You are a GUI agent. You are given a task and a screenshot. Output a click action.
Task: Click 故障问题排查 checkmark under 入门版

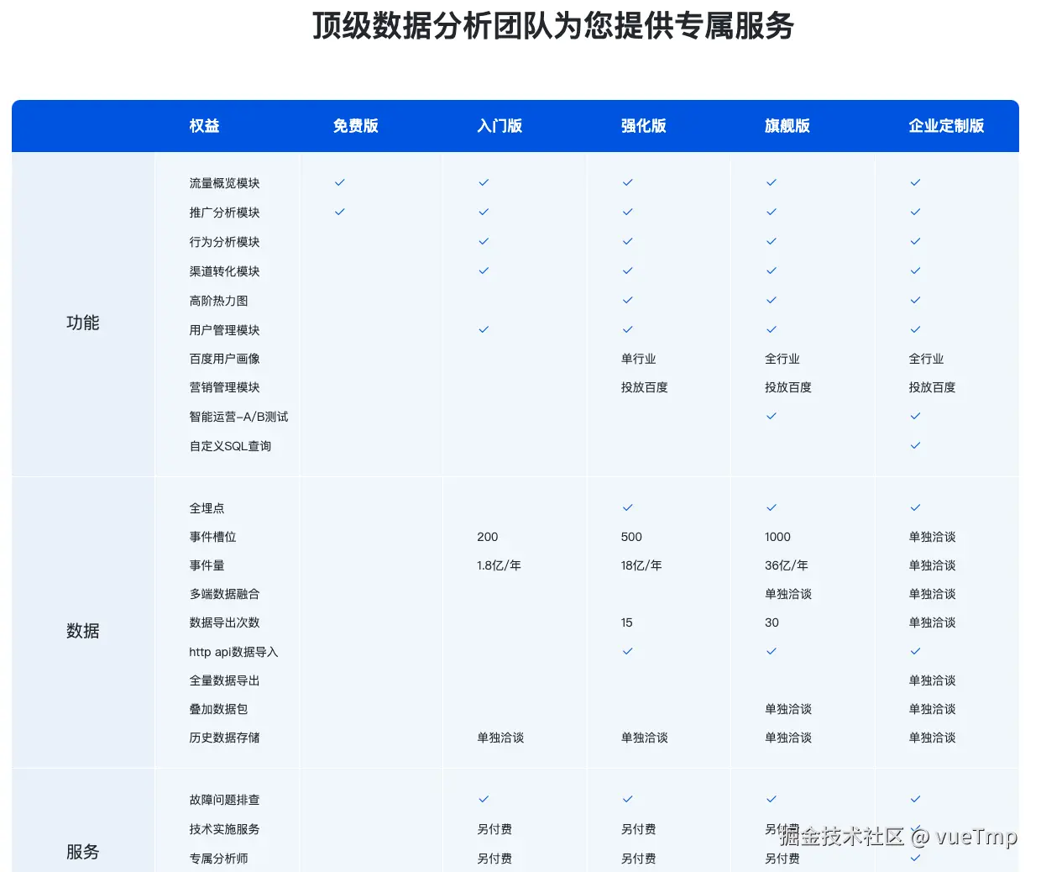pyautogui.click(x=484, y=799)
